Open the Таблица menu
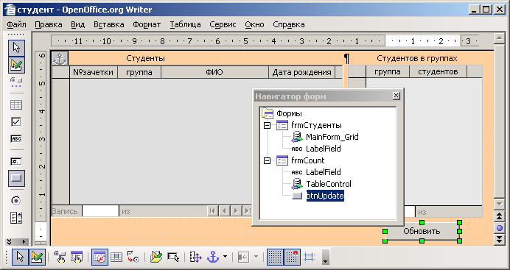 (x=185, y=25)
